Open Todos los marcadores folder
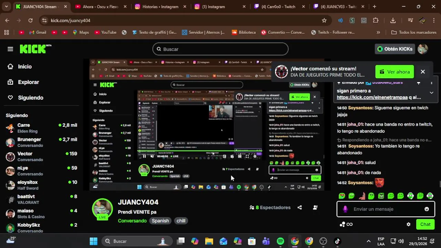 (x=414, y=32)
